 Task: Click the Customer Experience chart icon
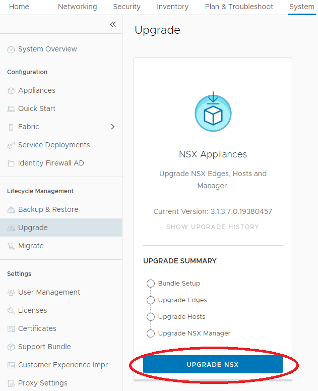[11, 365]
